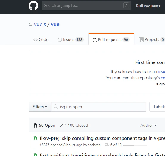Click the '#8376 opened 8 hours ago' text
The height and width of the screenshot is (156, 165).
point(61,145)
